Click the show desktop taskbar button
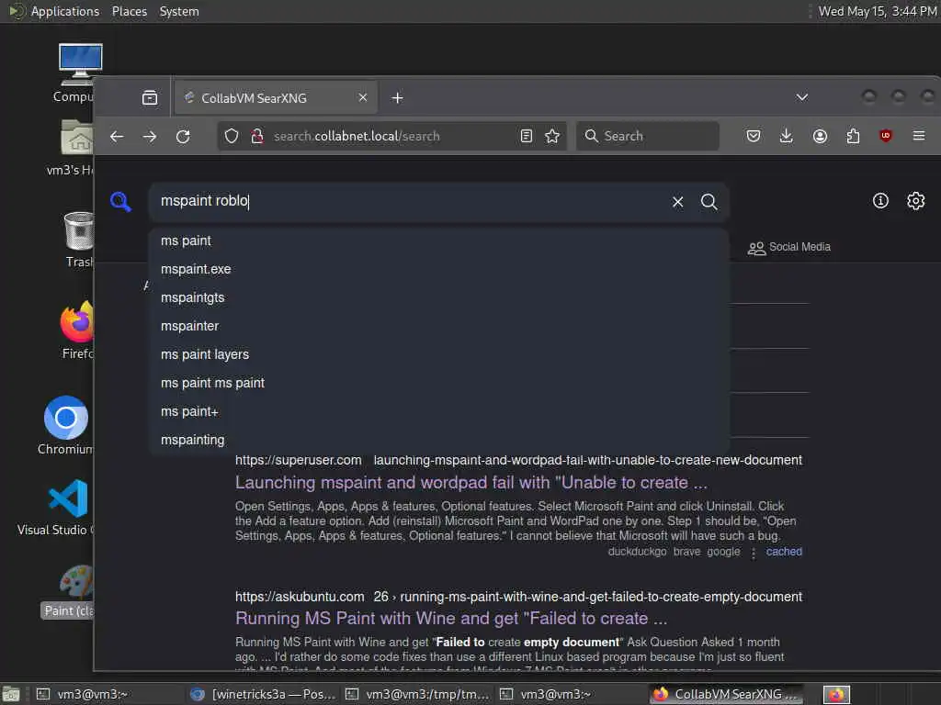The height and width of the screenshot is (705, 941). [x=10, y=695]
